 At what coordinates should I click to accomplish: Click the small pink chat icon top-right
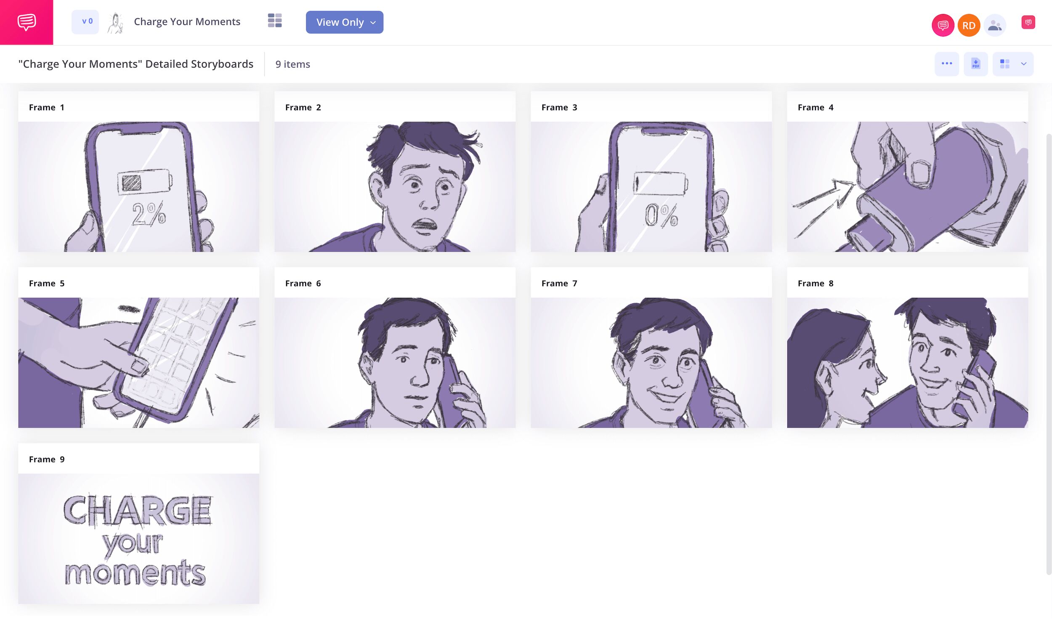(1028, 22)
